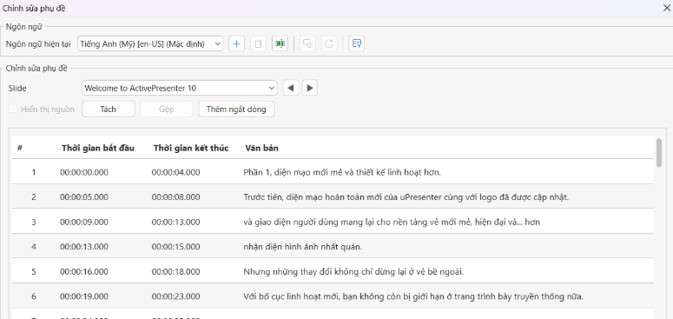673x319 pixels.
Task: Click the green rename language icon
Action: 280,43
